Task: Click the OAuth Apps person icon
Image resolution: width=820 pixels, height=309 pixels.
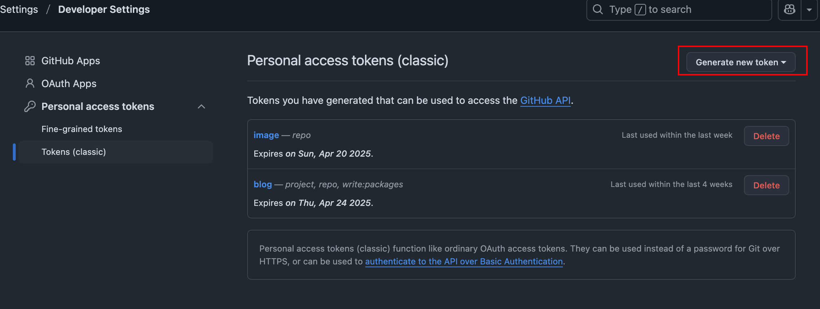Action: [30, 83]
